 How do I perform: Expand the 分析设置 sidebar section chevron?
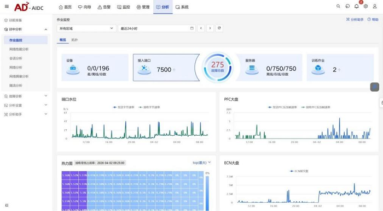tap(46, 105)
